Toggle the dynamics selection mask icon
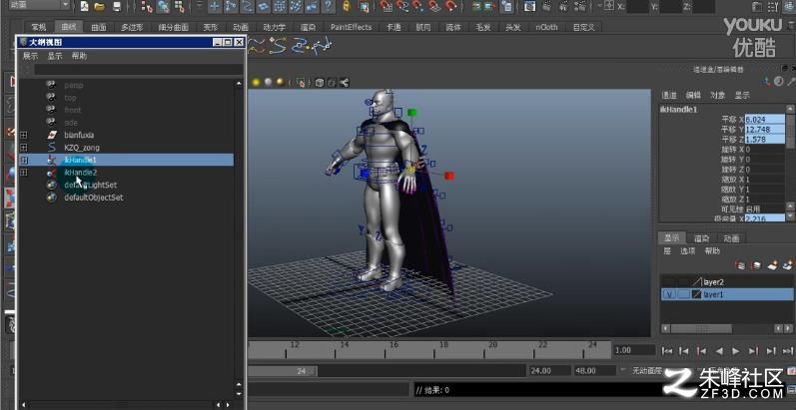Viewport: 796px width, 410px height. 296,6
